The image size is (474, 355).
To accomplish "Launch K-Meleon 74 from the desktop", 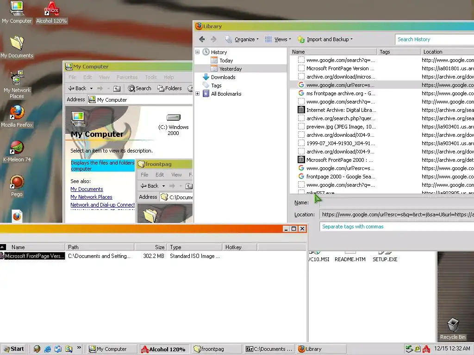I will click(17, 151).
